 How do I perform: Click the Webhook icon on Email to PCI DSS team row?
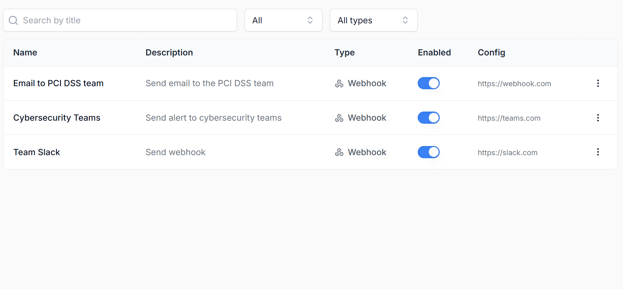[x=339, y=83]
